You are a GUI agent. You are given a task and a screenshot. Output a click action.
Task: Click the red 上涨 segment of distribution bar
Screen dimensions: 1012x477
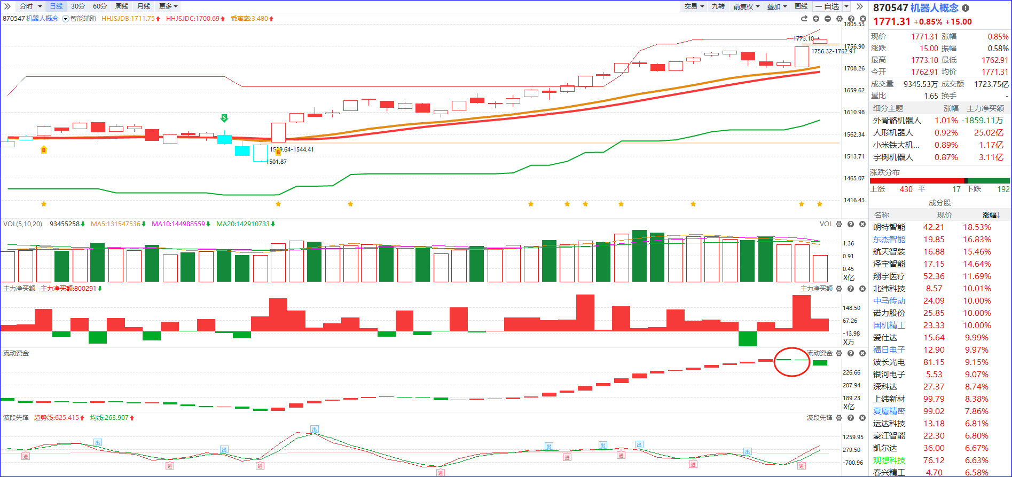coord(917,181)
